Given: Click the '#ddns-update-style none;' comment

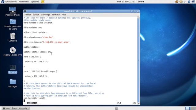Looking at the screenshot, I should pyautogui.click(x=37, y=20).
